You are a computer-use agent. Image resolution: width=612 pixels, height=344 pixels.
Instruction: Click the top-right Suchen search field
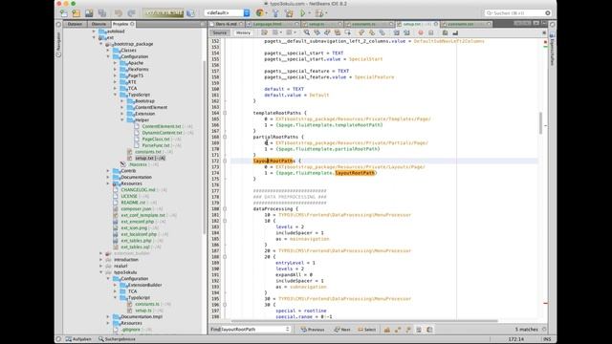518,13
